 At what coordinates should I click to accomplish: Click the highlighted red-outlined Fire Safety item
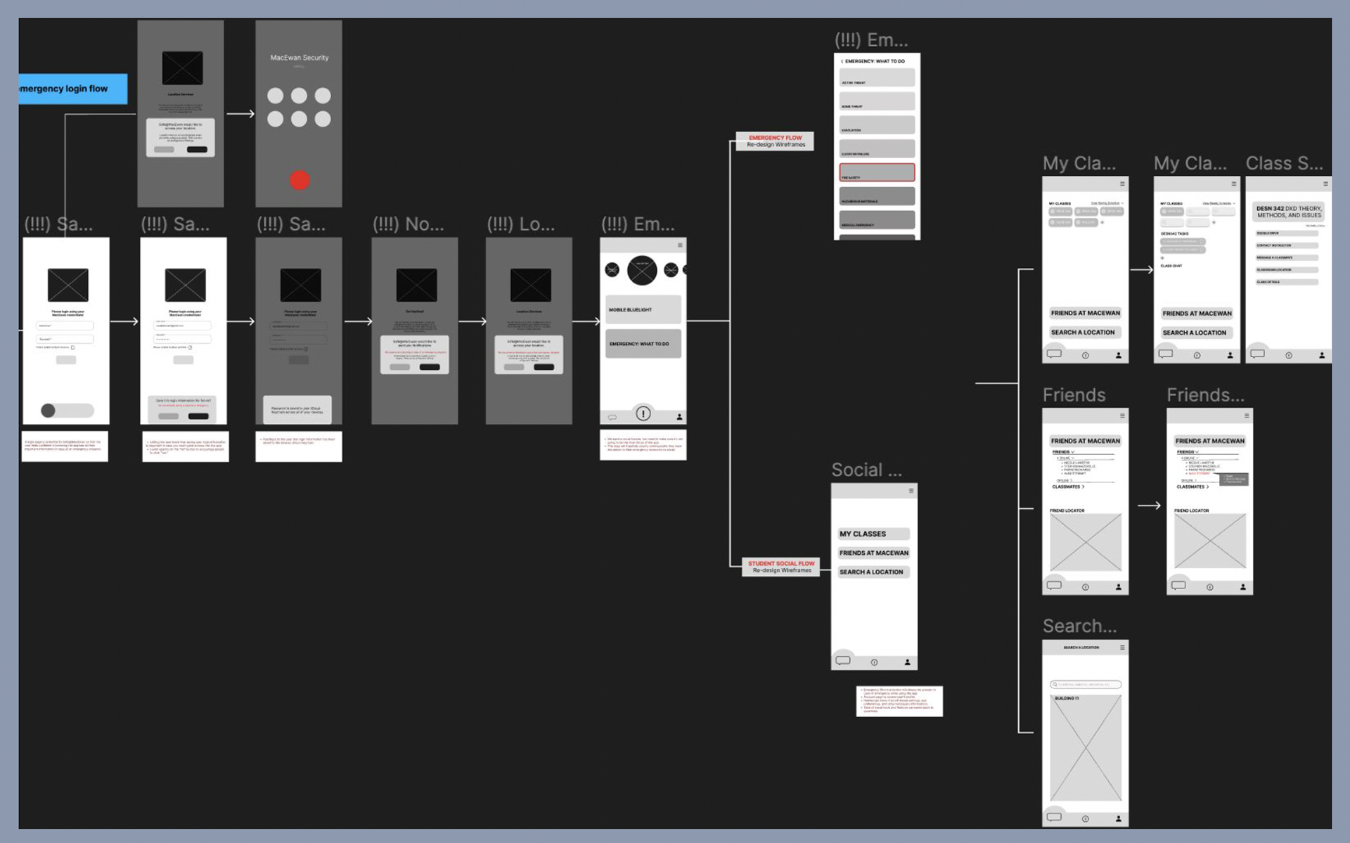point(877,172)
